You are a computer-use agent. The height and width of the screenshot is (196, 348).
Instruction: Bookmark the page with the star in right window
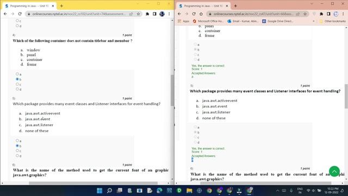pos(305,14)
